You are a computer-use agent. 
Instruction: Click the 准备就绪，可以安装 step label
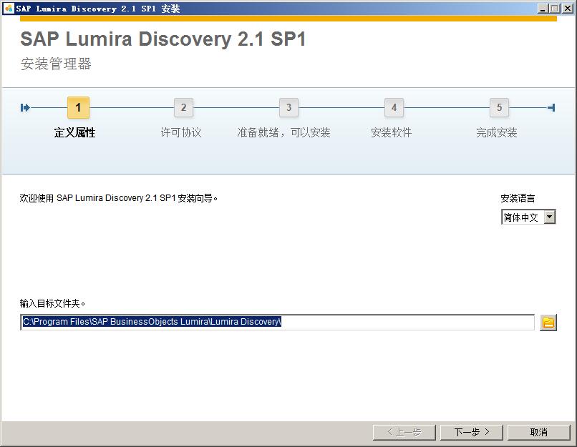(x=283, y=132)
